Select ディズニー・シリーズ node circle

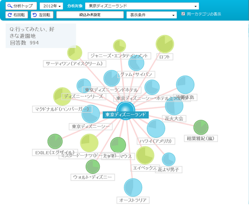tap(84, 86)
